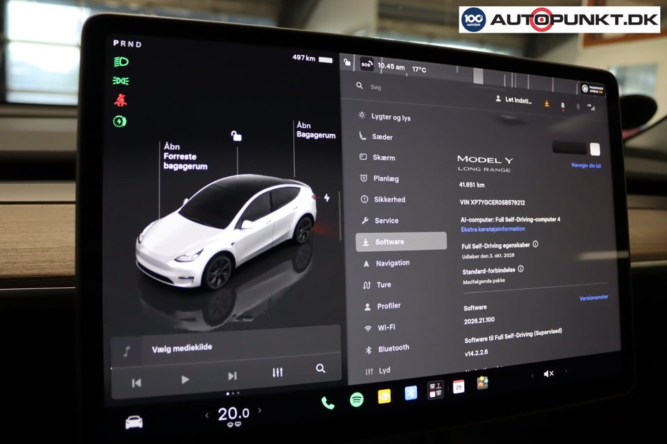Show info for Standard-forbindelse

pyautogui.click(x=520, y=268)
